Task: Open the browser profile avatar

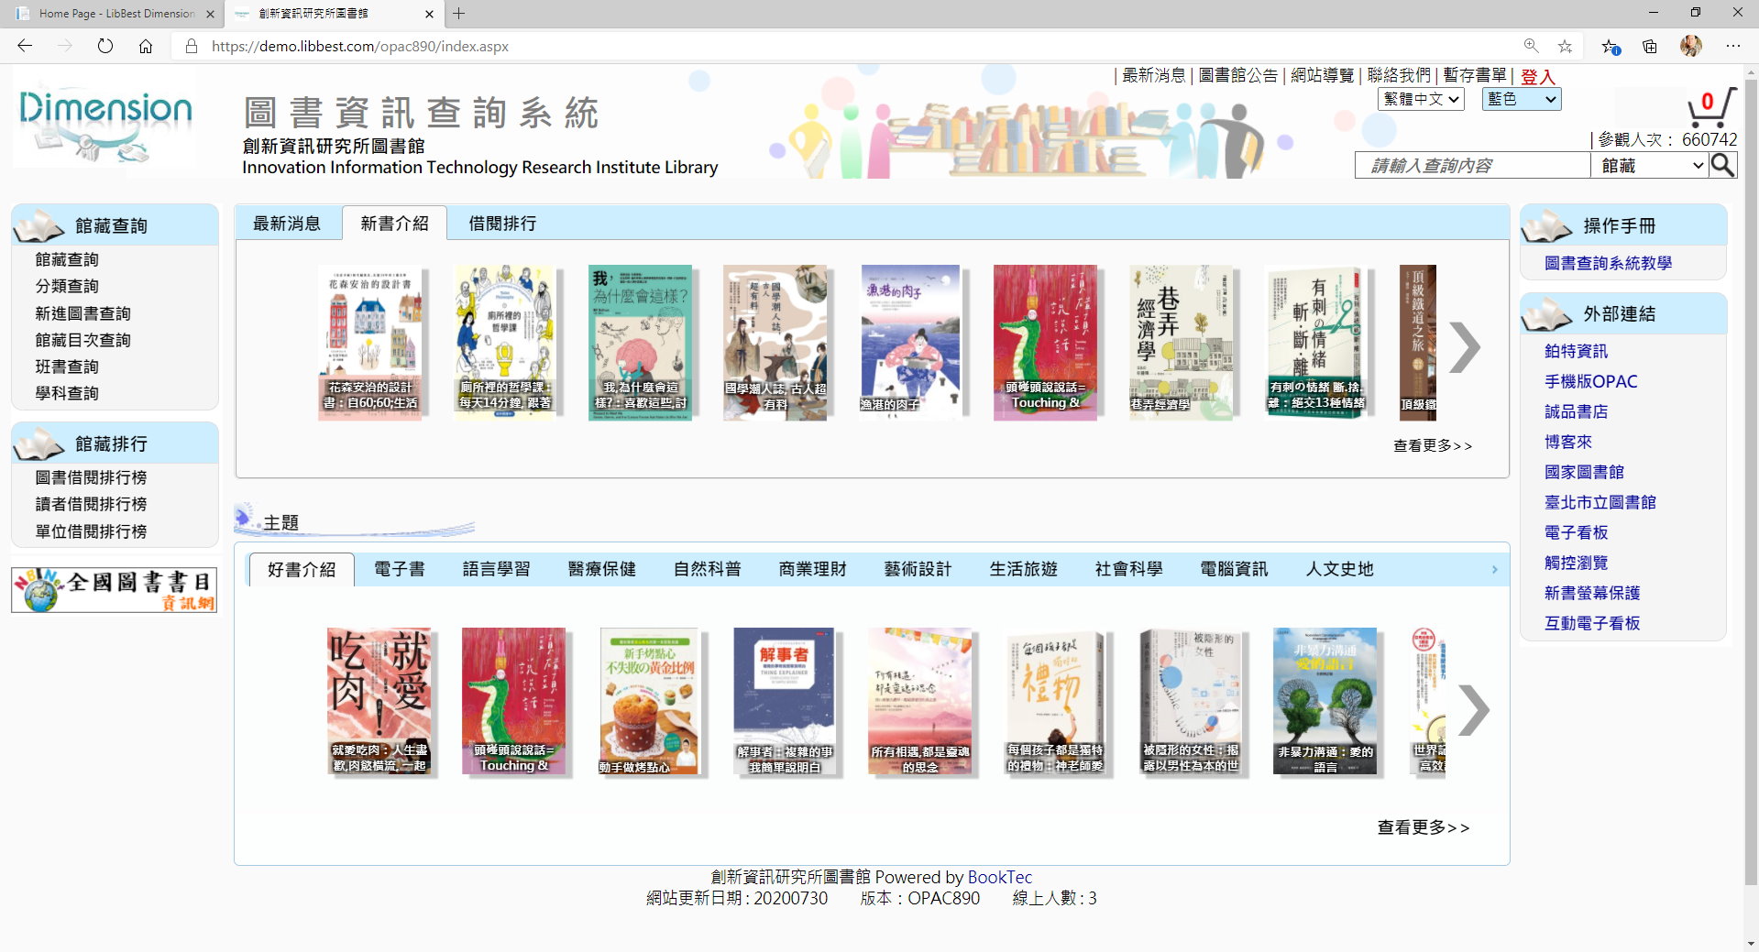Action: click(x=1691, y=46)
